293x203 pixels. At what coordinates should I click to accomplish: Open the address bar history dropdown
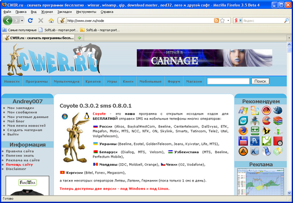228,20
